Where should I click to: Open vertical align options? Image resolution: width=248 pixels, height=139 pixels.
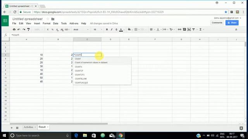158,29
